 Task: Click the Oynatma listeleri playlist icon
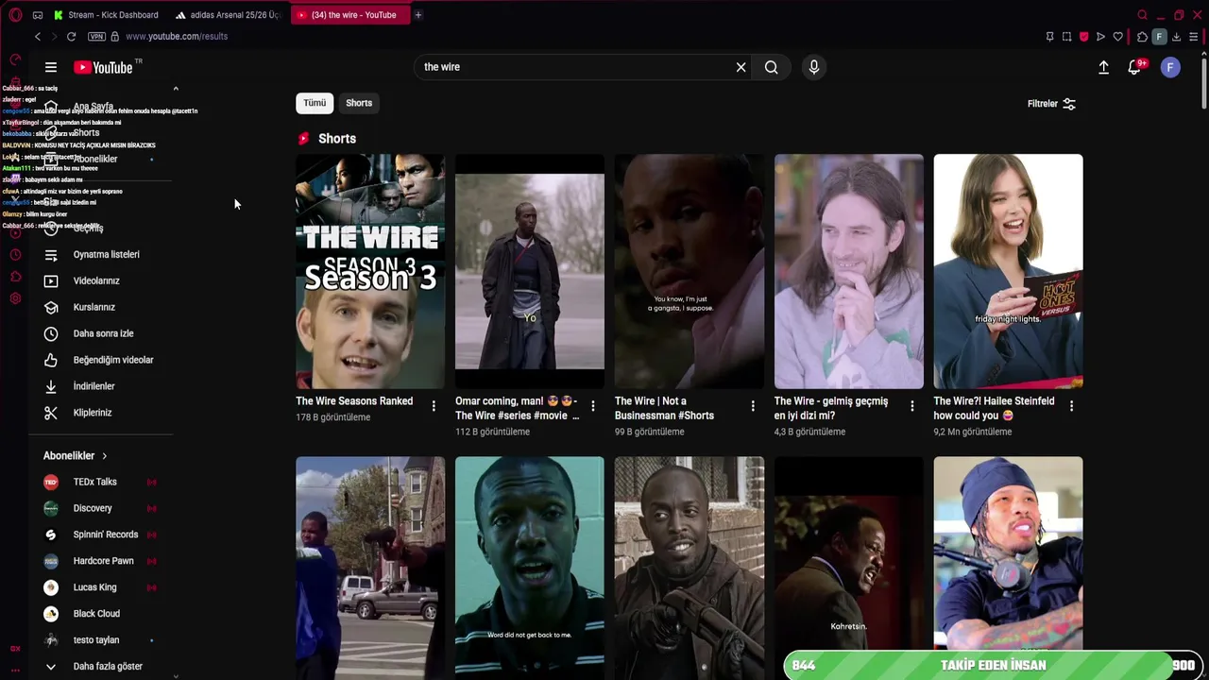pos(51,255)
